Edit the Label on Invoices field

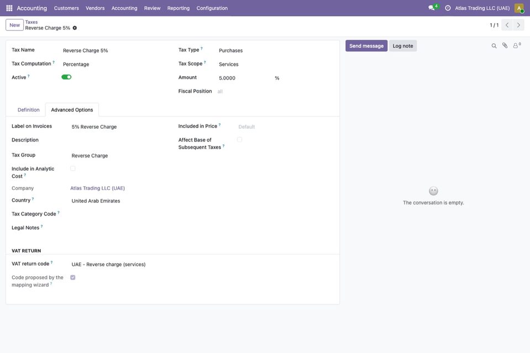coord(119,127)
